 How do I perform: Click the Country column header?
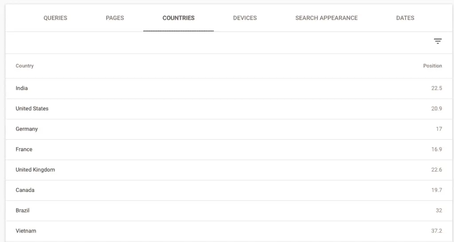(x=25, y=66)
